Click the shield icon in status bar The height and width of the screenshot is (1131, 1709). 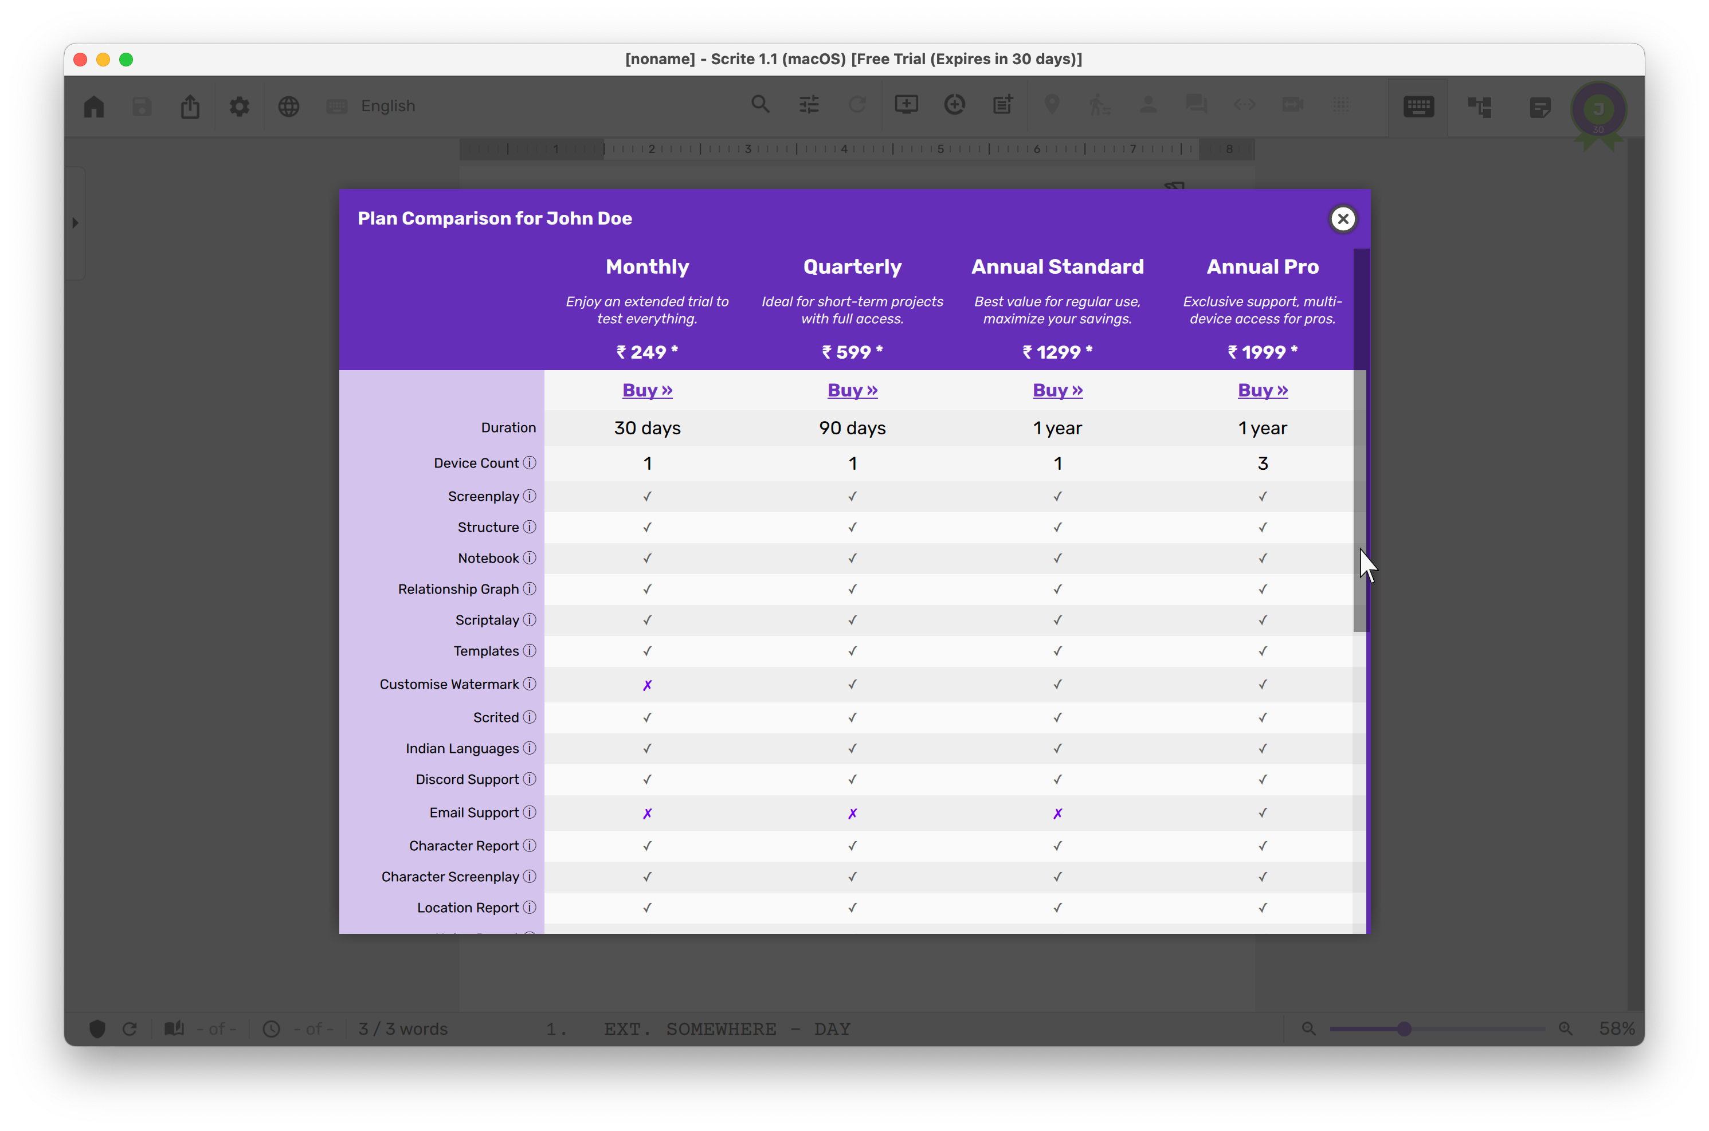pyautogui.click(x=97, y=1028)
